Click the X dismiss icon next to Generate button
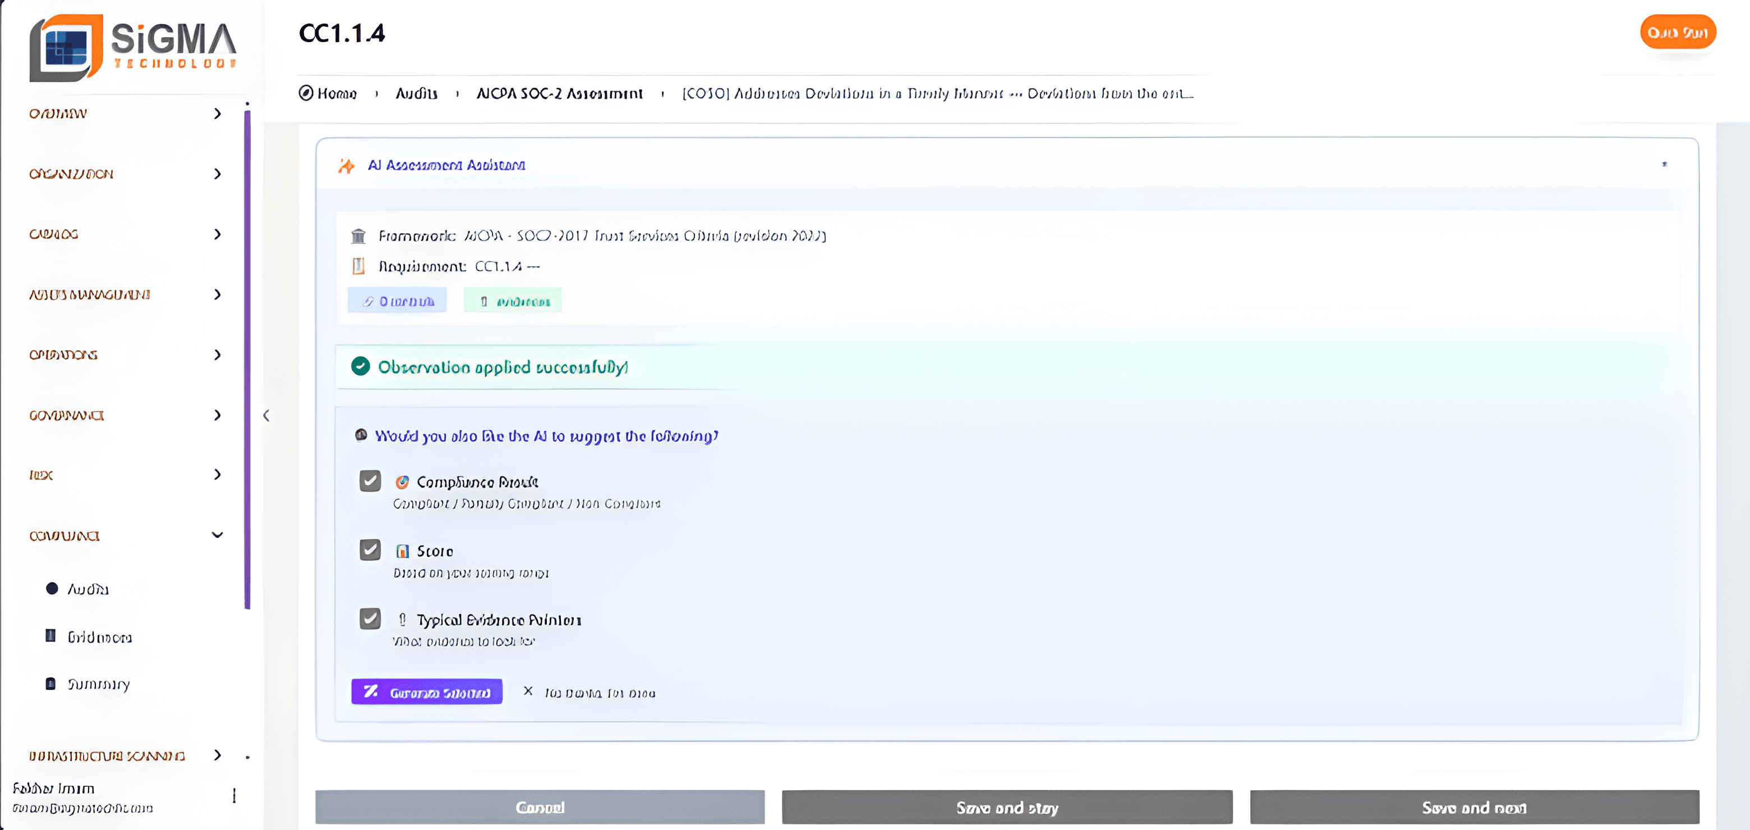This screenshot has width=1750, height=830. [x=528, y=691]
